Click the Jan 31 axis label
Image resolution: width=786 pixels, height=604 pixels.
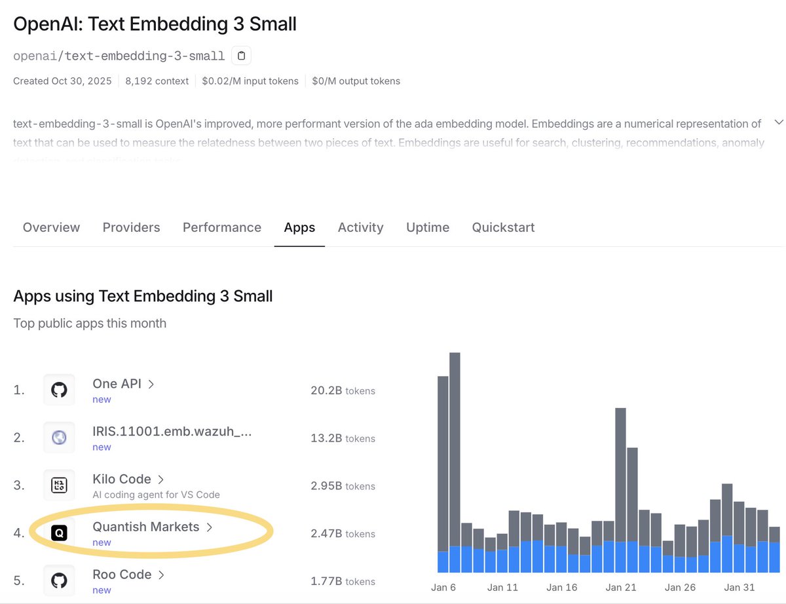tap(739, 587)
